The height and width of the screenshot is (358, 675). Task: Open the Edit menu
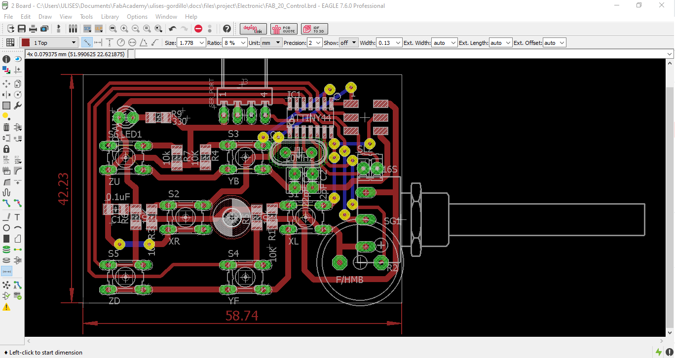[x=26, y=17]
